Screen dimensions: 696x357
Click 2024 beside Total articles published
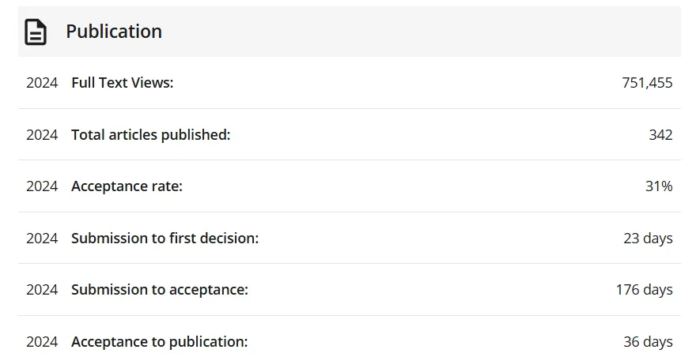click(x=42, y=135)
